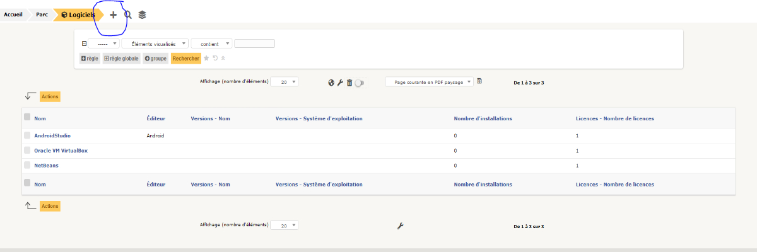
Task: Expand the 'contient' operator dropdown
Action: pos(211,44)
